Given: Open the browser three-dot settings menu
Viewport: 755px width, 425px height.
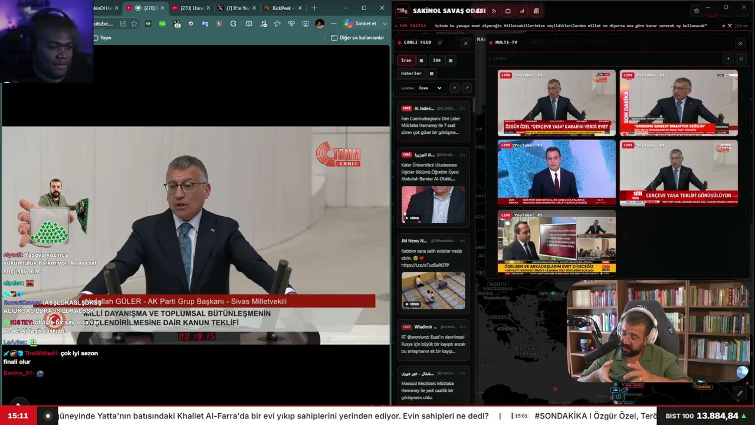Looking at the screenshot, I should (334, 24).
